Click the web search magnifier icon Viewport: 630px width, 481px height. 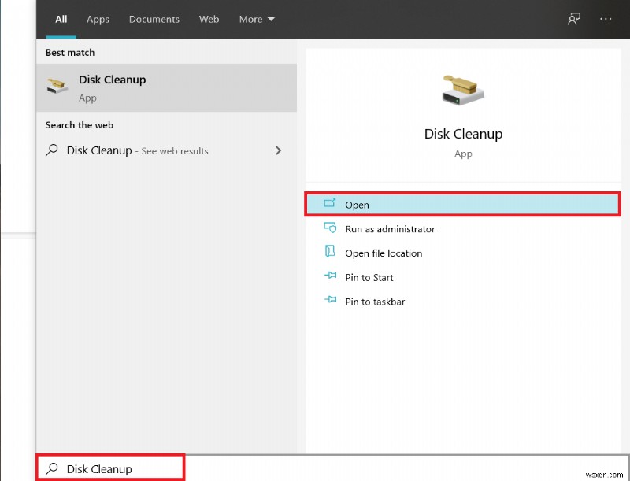coord(51,150)
